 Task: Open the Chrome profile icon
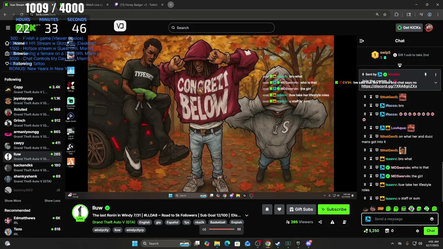(x=430, y=15)
